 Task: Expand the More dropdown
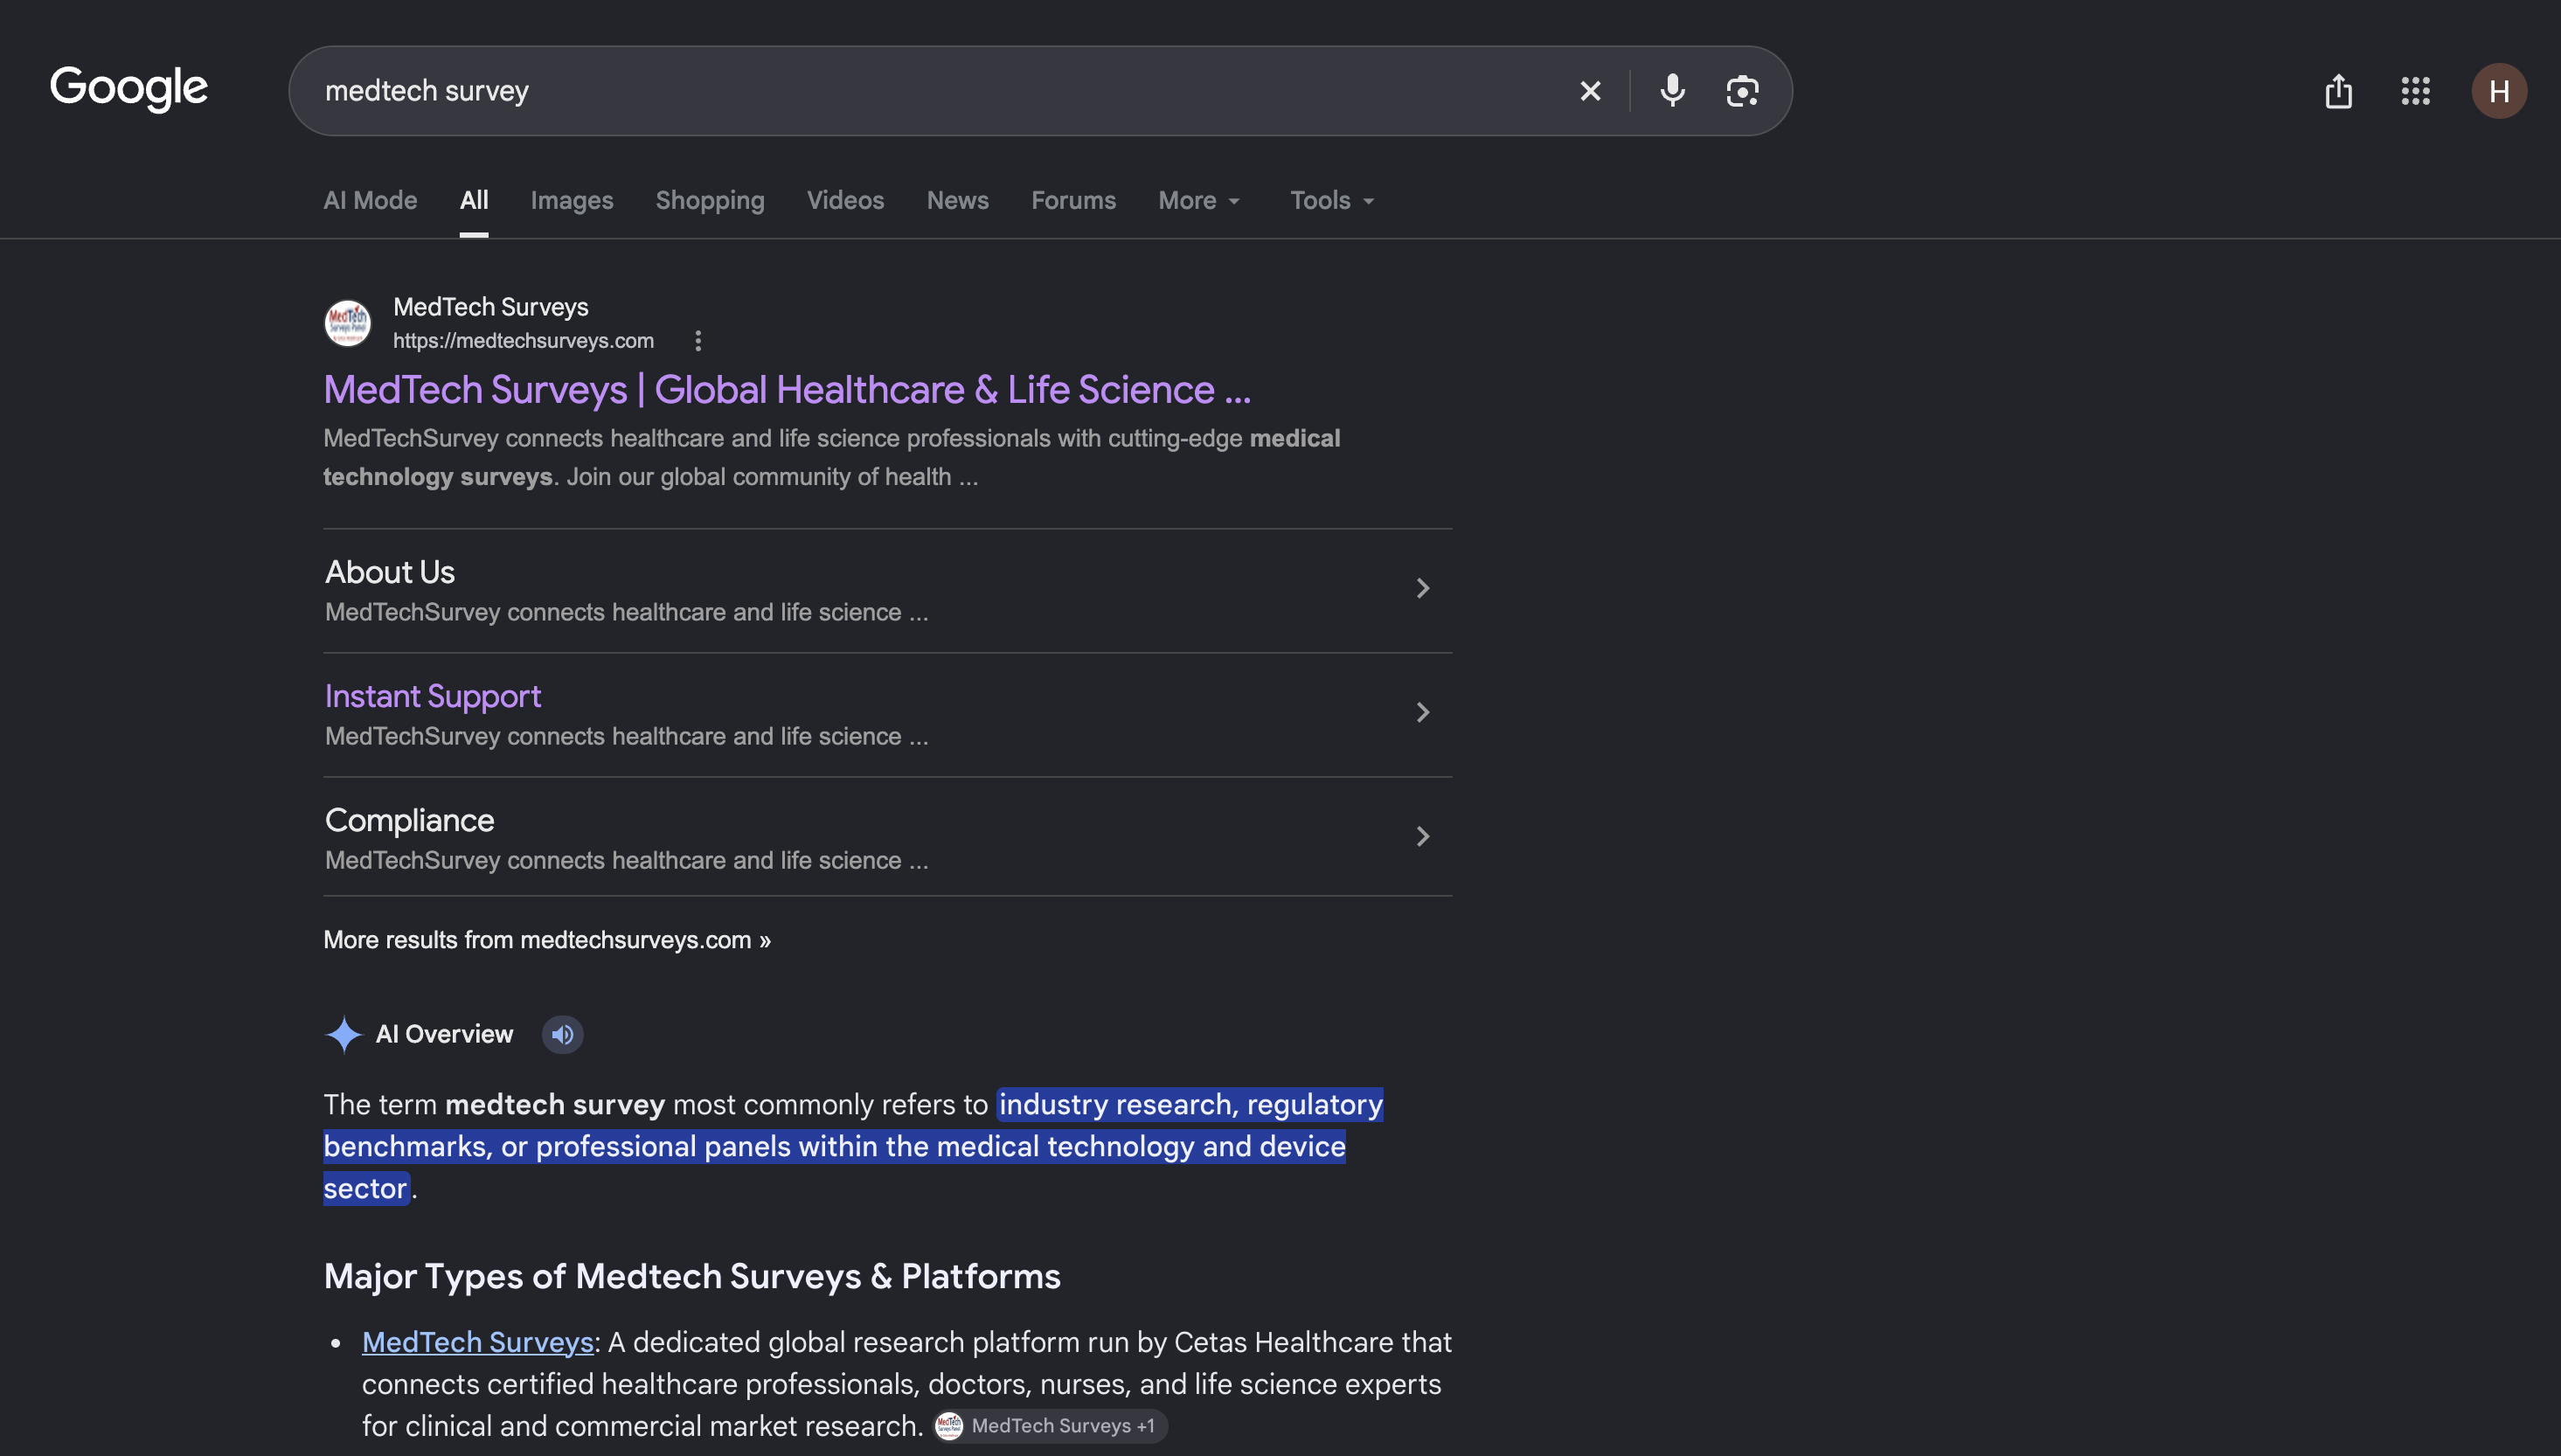[1199, 200]
